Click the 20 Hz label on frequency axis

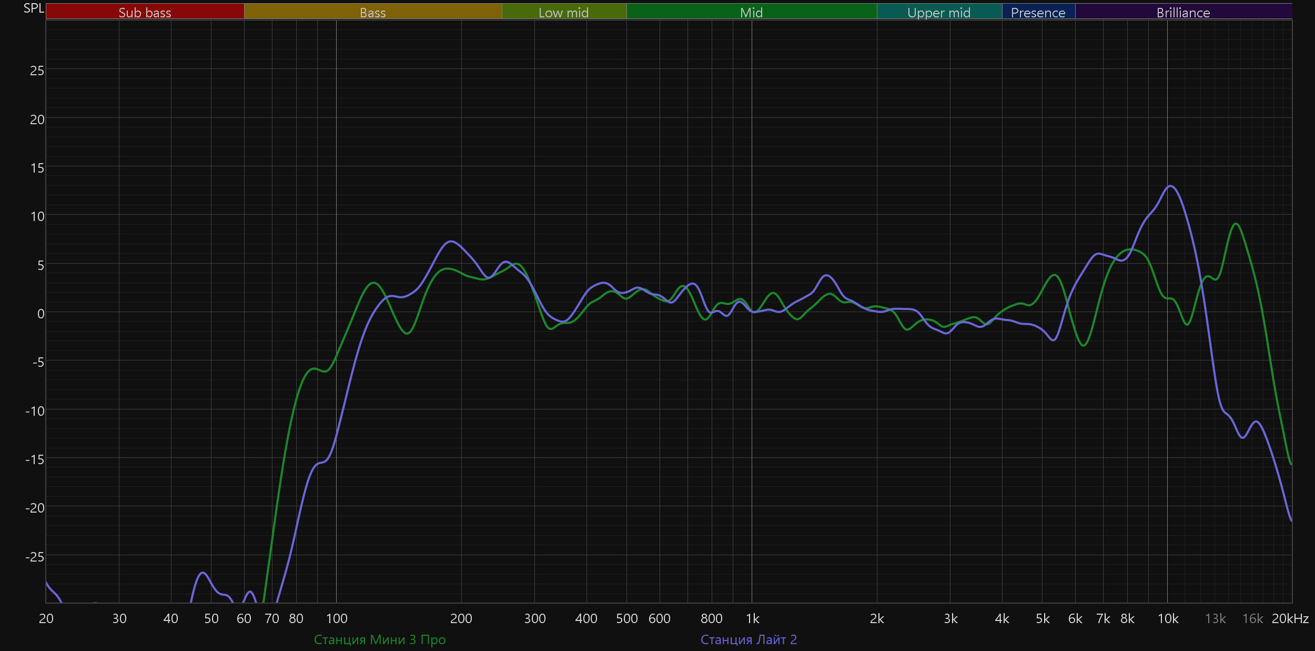click(x=46, y=618)
